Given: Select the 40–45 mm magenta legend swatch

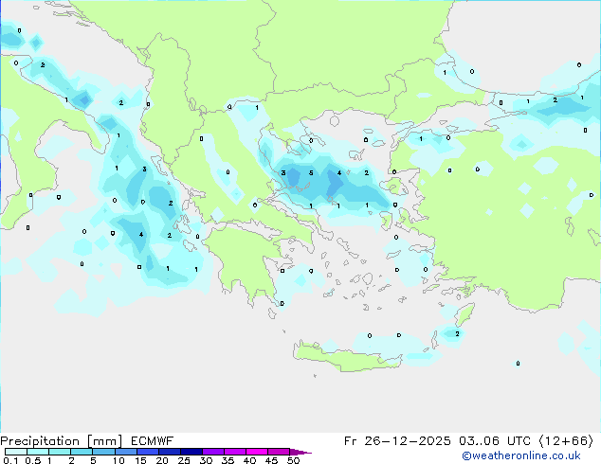Looking at the screenshot, I should pos(257,452).
